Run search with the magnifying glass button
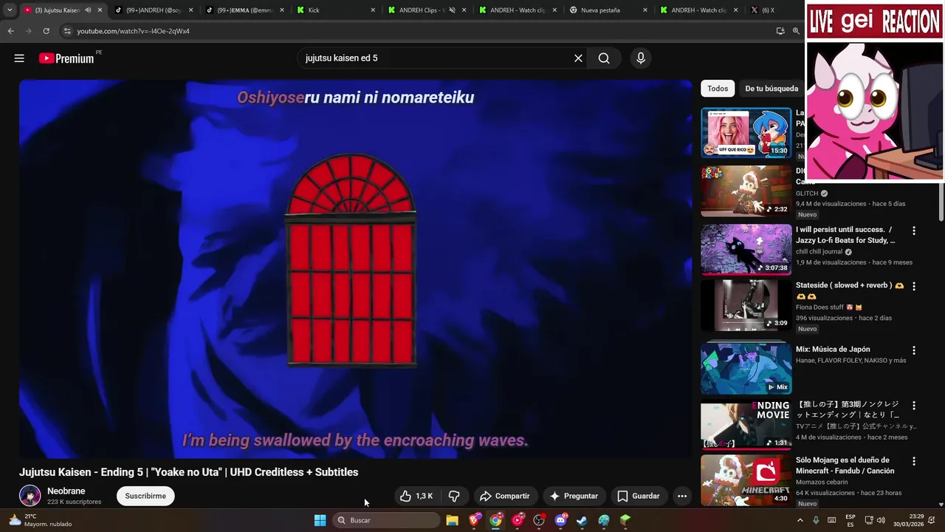The image size is (945, 532). click(604, 58)
